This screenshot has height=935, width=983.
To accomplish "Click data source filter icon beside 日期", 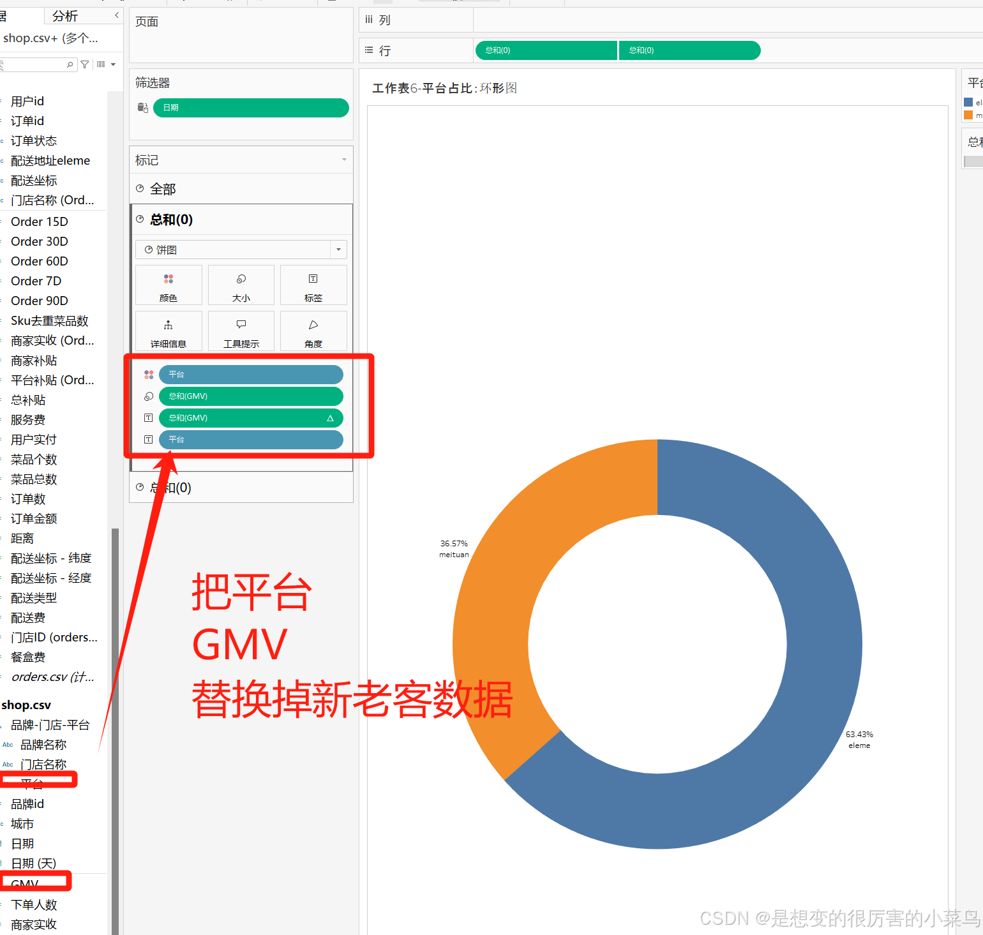I will click(x=143, y=108).
